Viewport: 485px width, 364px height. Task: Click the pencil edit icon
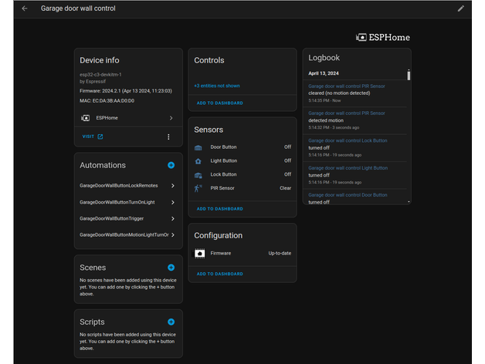(461, 8)
